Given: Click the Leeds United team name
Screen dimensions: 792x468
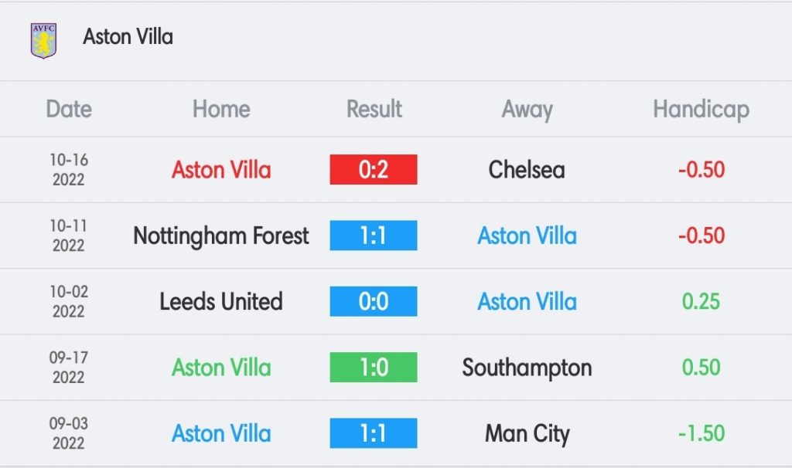Looking at the screenshot, I should tap(221, 302).
